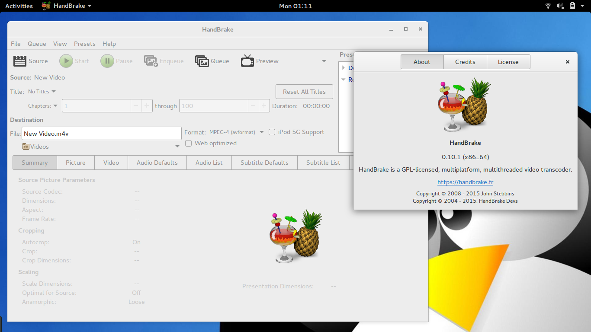This screenshot has width=591, height=332.
Task: Expand the first collapsed preset folder
Action: click(344, 68)
